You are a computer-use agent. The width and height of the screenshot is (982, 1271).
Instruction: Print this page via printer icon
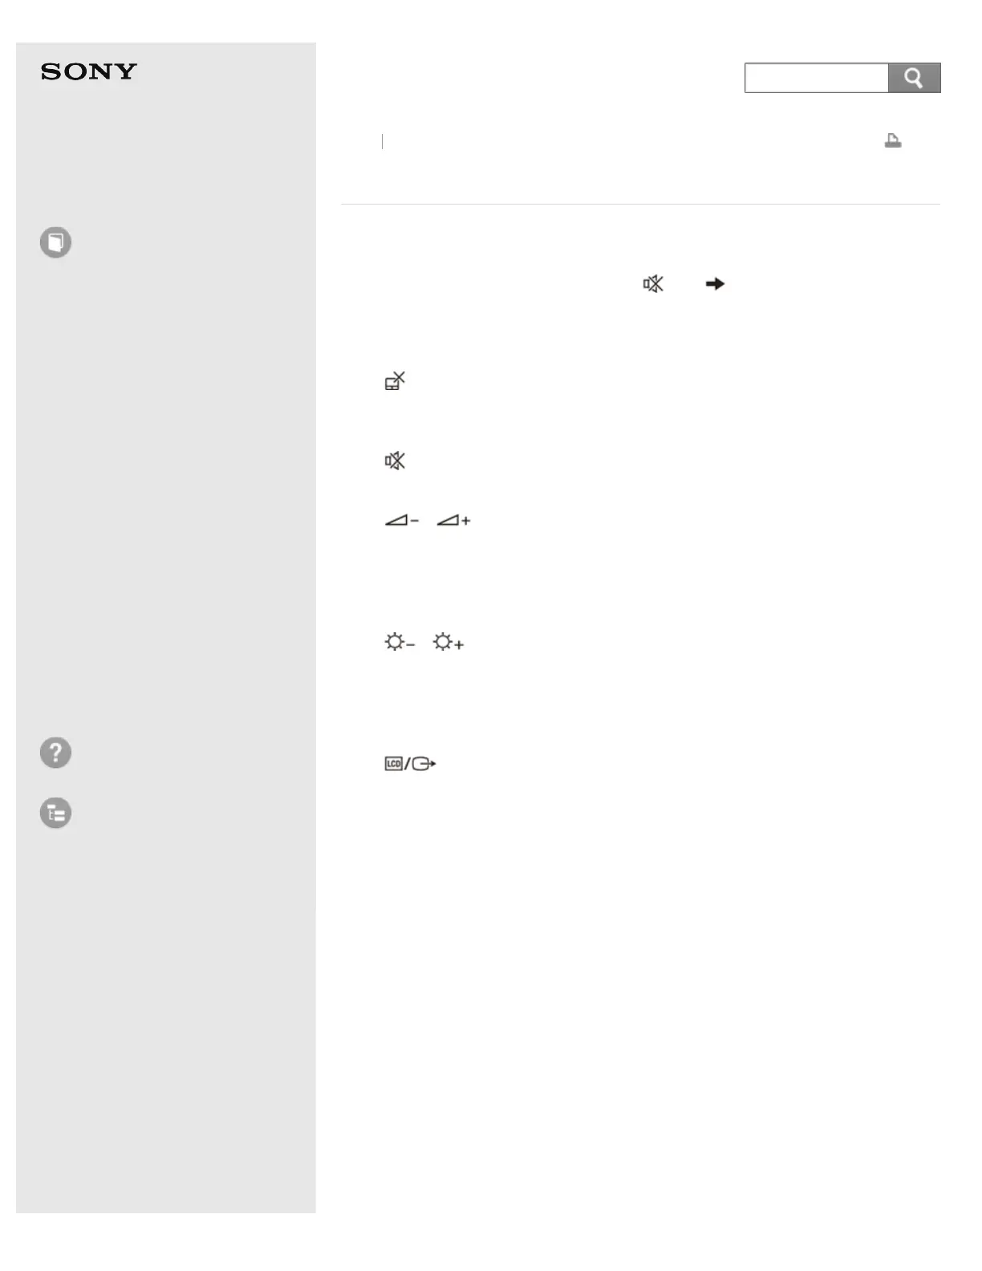point(892,141)
